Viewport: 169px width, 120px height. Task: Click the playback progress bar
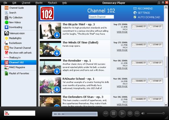tap(80, 114)
